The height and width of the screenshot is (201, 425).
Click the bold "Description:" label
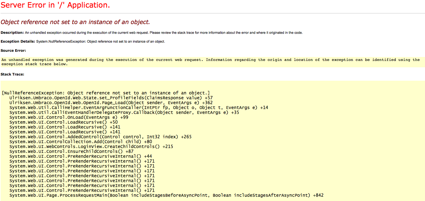coord(12,33)
